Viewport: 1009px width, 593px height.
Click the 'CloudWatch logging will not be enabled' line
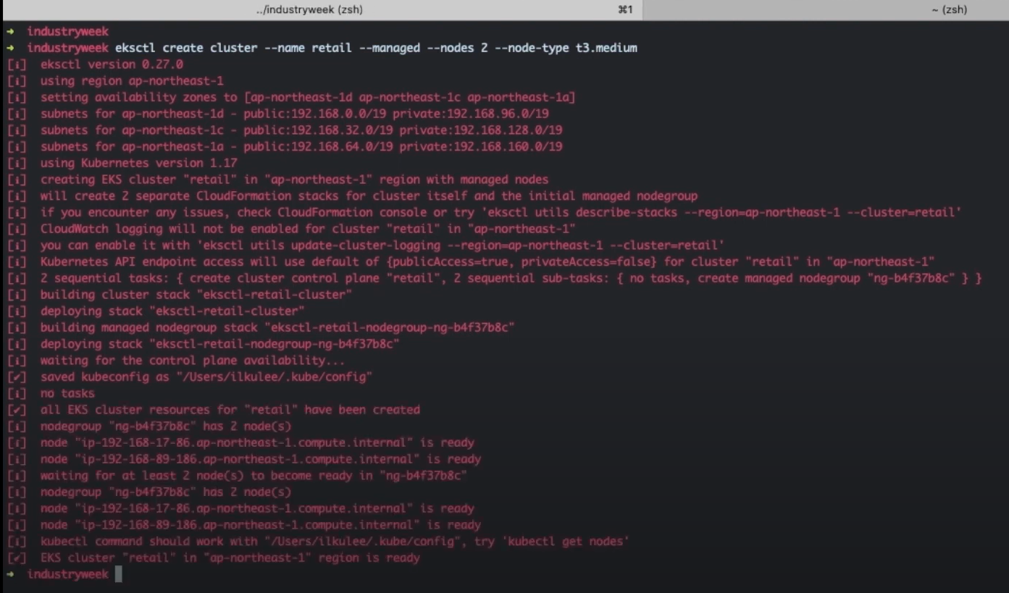[x=290, y=229]
